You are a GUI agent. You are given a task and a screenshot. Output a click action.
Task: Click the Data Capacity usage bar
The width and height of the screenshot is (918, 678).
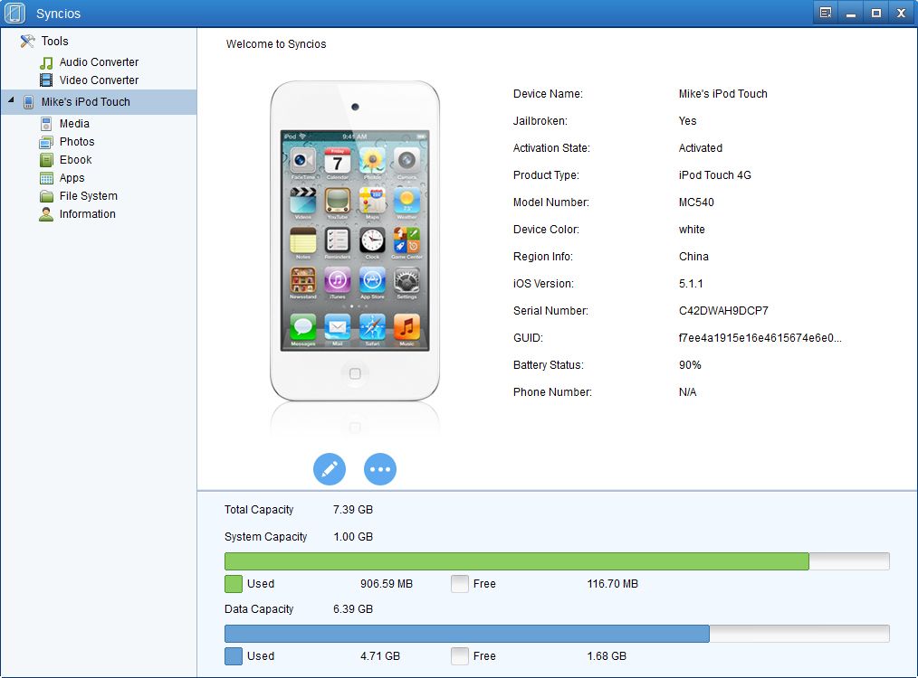556,634
